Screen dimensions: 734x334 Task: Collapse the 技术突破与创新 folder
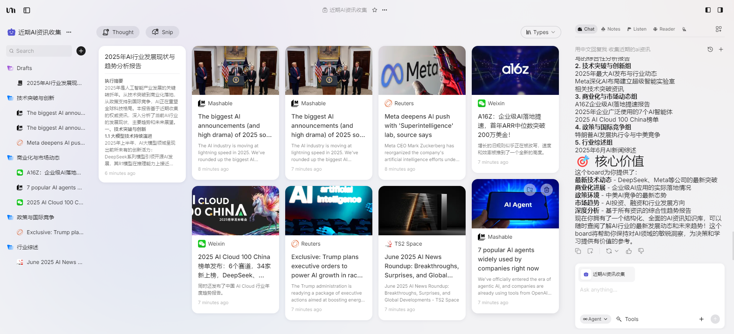10,98
